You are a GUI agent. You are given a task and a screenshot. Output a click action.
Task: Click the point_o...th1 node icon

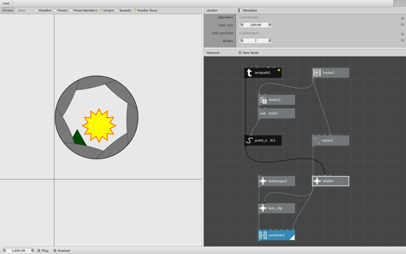pyautogui.click(x=249, y=140)
